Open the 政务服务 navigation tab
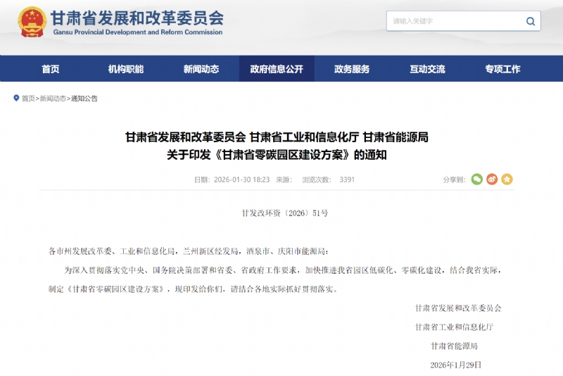The height and width of the screenshot is (376, 563). [x=352, y=69]
